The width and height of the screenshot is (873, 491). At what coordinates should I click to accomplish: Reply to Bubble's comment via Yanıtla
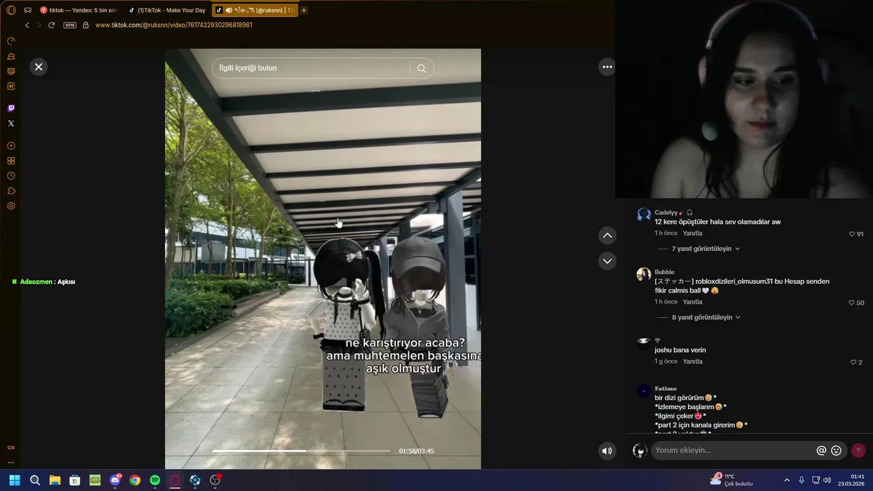pyautogui.click(x=692, y=302)
